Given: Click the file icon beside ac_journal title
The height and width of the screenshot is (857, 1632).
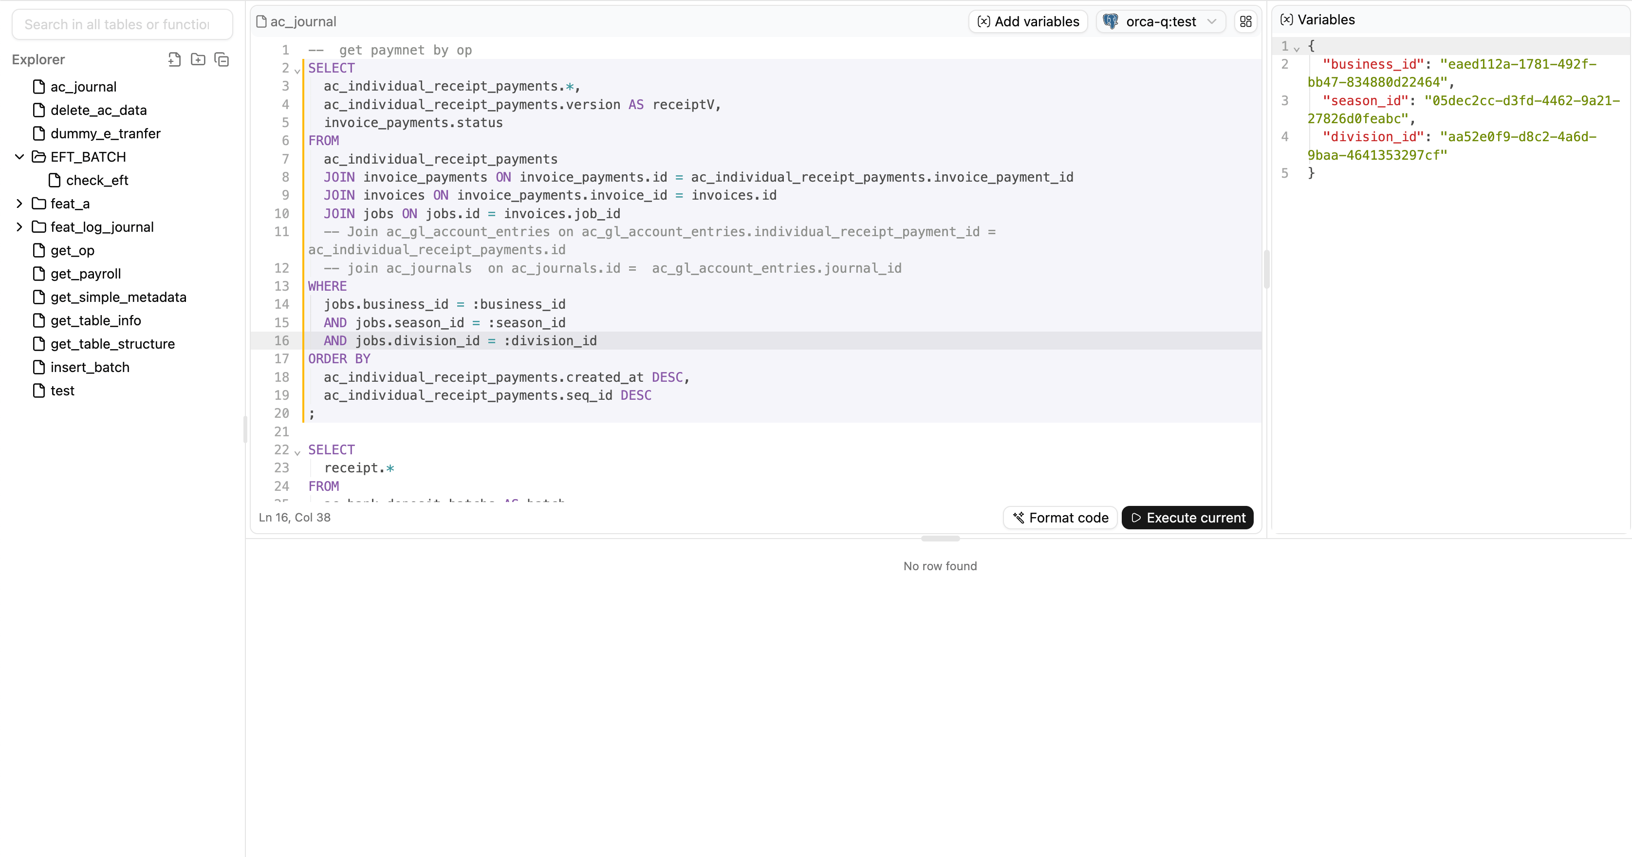Looking at the screenshot, I should click(261, 21).
